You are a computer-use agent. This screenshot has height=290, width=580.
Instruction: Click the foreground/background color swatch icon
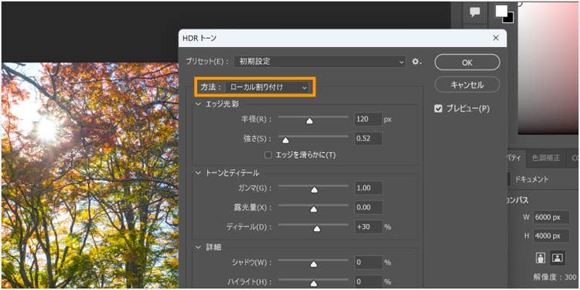coord(504,14)
